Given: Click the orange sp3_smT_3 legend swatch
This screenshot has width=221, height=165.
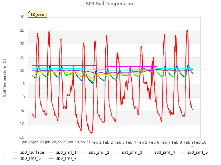Looking at the screenshot, I should tap(117, 153).
